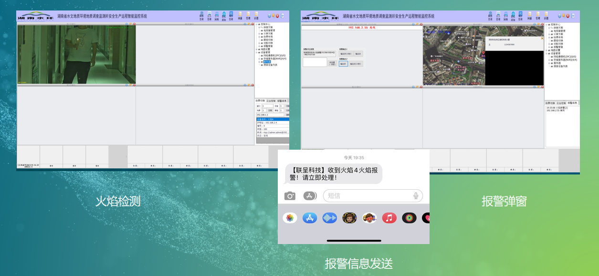Select 搜索设备列表 in the right window tree
The width and height of the screenshot is (599, 276).
561,66
